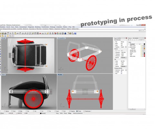The width and height of the screenshot is (155, 129).
Task: Enable the Quad object snap checkbox
Action: (x=55, y=111)
